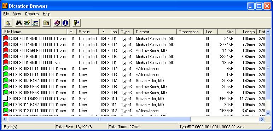Screen dimensions: 273x131
Task: Click green flag icon of job 0308-011
Action: tap(6, 105)
